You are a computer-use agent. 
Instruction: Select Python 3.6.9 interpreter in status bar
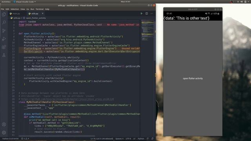pyautogui.click(x=11, y=139)
